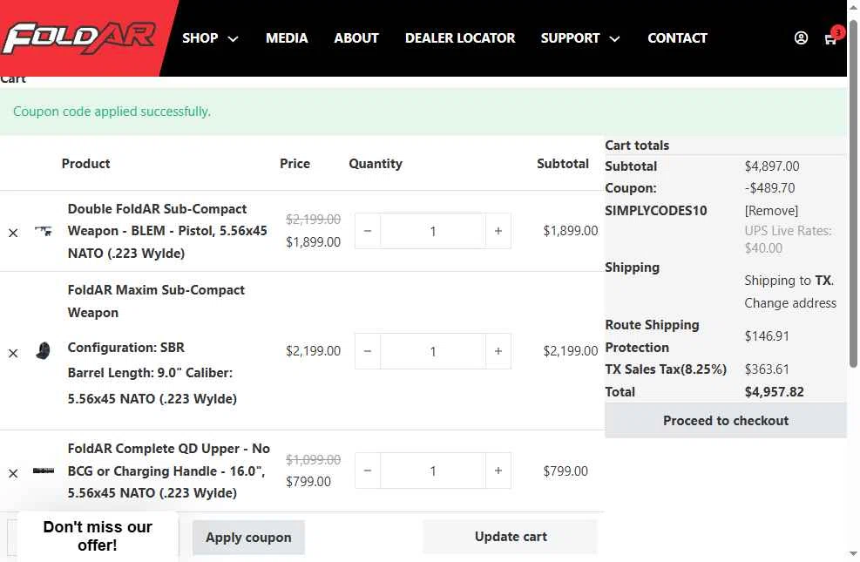Click the Apply coupon button
The image size is (860, 562).
click(248, 538)
